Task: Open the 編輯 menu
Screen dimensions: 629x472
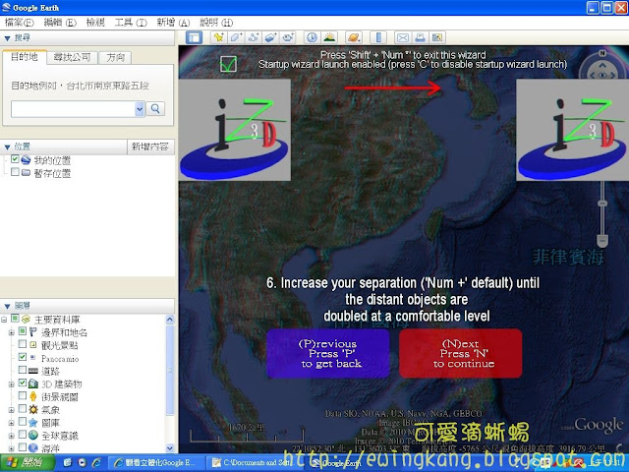Action: 60,23
